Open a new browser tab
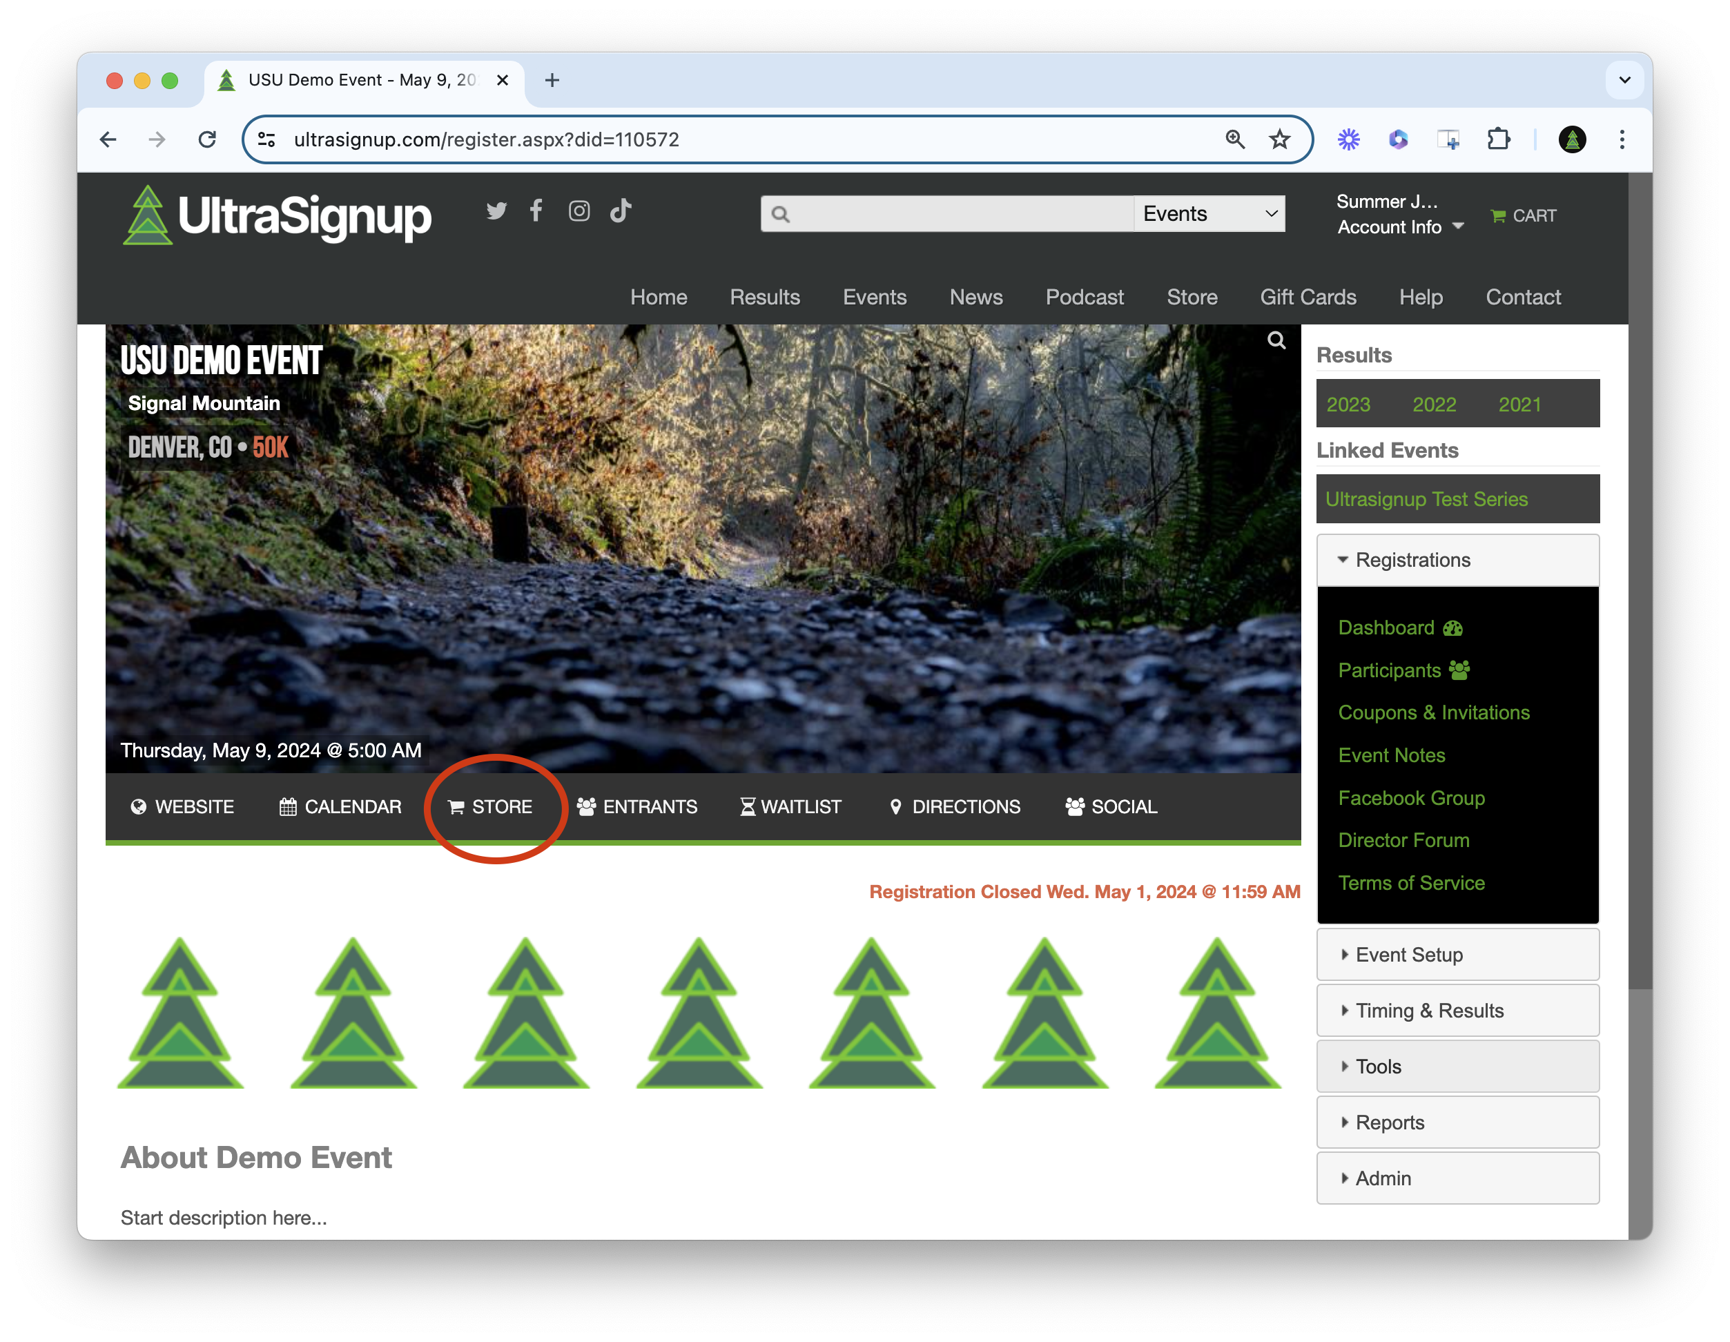Viewport: 1730px width, 1342px height. [552, 80]
